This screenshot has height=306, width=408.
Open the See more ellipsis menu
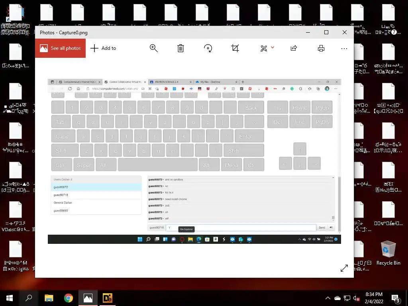(344, 48)
